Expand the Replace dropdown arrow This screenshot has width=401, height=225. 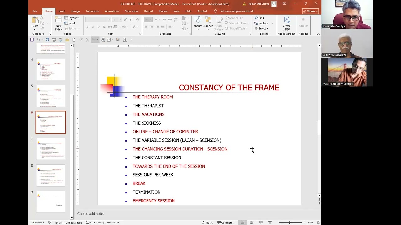[x=272, y=23]
